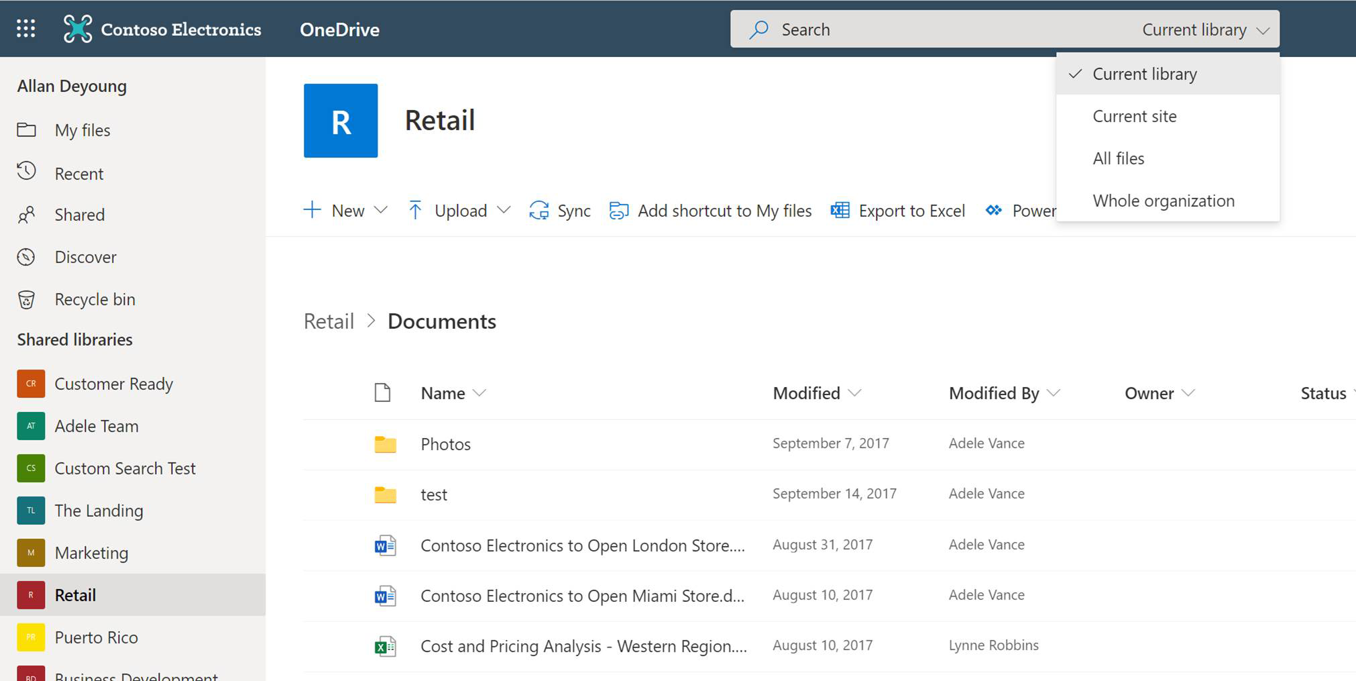Click the Export to Excel icon

click(840, 210)
